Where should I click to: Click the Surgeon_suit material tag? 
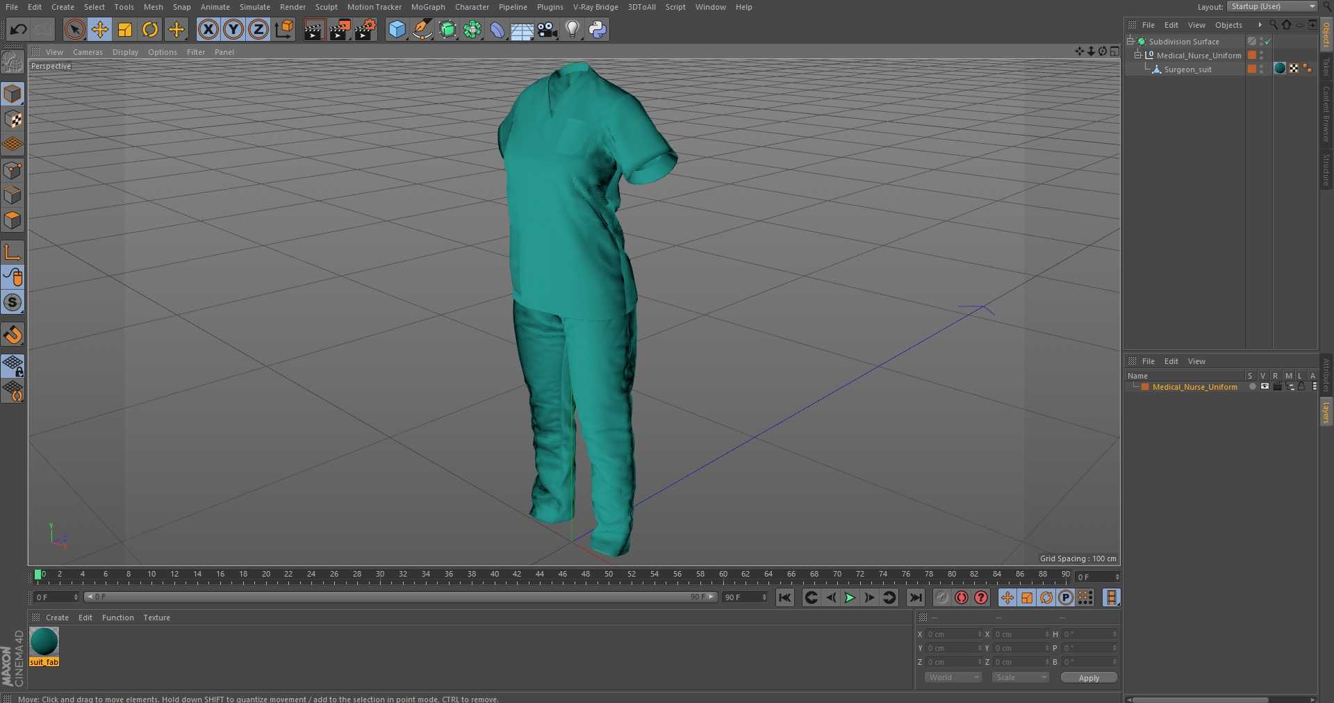pyautogui.click(x=1280, y=69)
